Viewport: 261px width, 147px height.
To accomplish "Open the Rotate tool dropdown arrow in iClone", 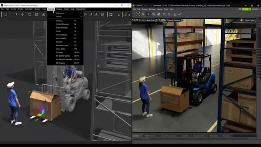I will [x=33, y=15].
